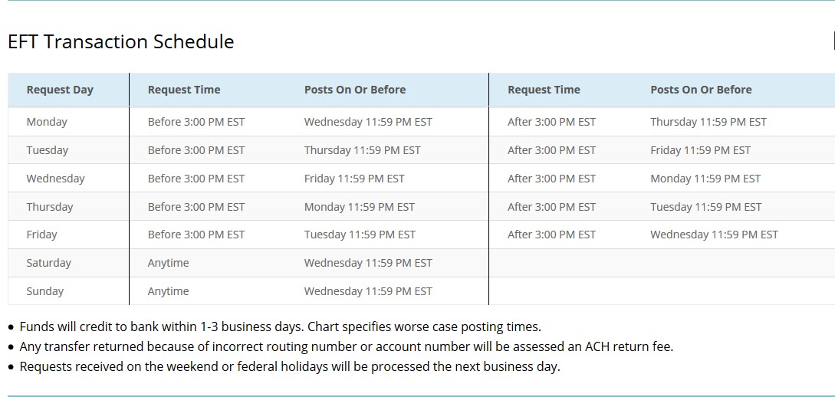Click After 3:00 PM EST in Friday row
835x397 pixels.
click(x=551, y=235)
